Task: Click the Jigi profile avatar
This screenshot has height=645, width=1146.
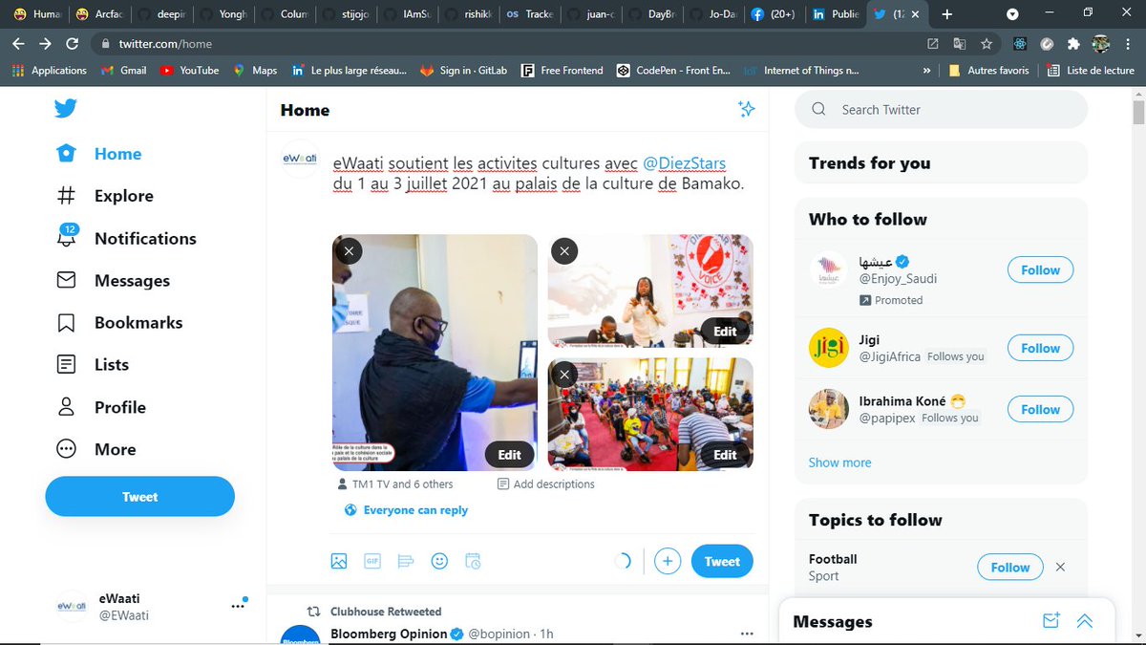Action: click(829, 348)
